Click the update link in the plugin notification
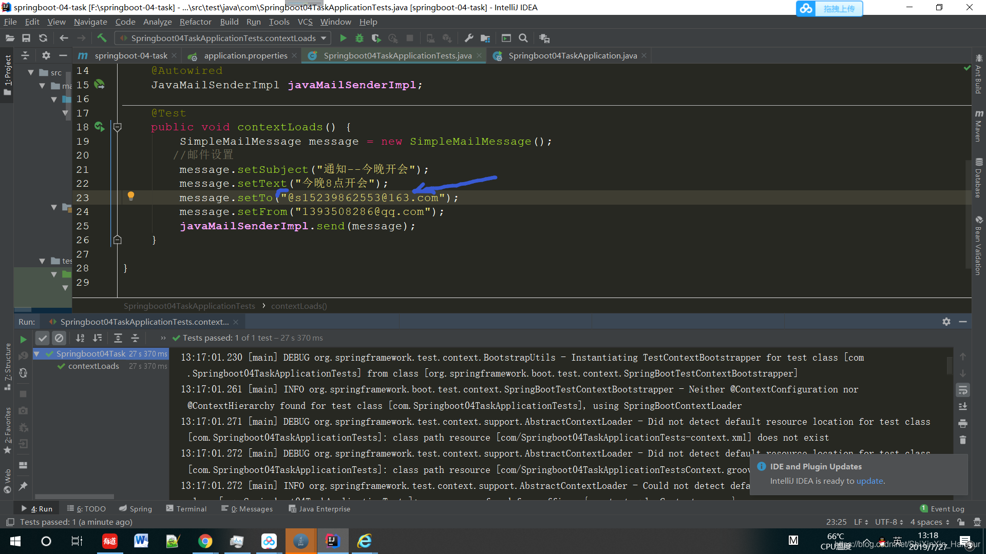This screenshot has height=554, width=986. [x=870, y=481]
